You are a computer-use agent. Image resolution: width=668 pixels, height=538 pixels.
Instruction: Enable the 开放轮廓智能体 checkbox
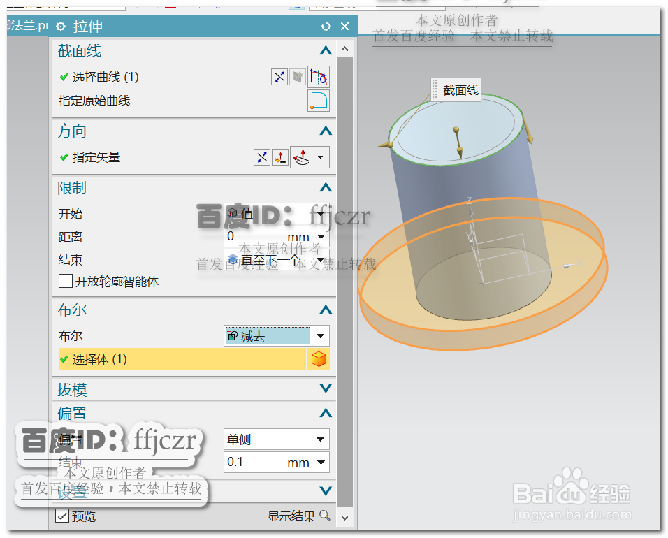pyautogui.click(x=66, y=281)
